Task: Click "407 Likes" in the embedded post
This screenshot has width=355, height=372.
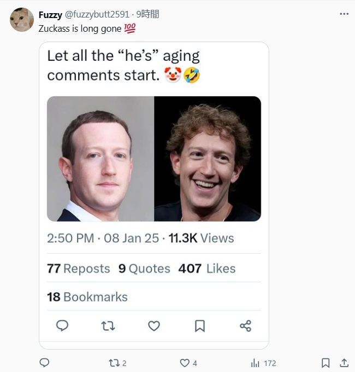Action: pyautogui.click(x=207, y=269)
